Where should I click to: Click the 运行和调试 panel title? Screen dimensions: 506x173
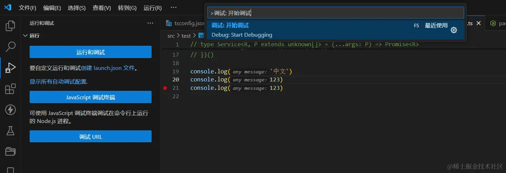pyautogui.click(x=42, y=23)
